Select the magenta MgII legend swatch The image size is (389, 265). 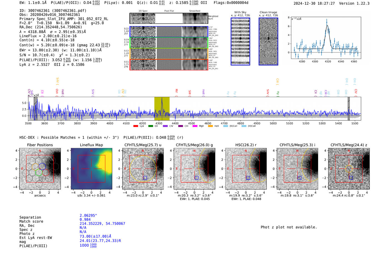click(195, 126)
